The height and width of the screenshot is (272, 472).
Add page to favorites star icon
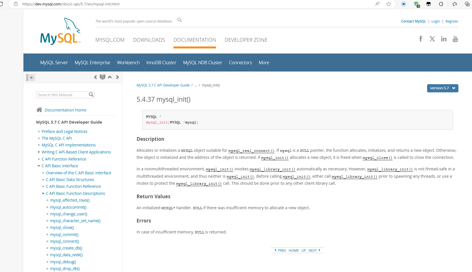[389, 4]
